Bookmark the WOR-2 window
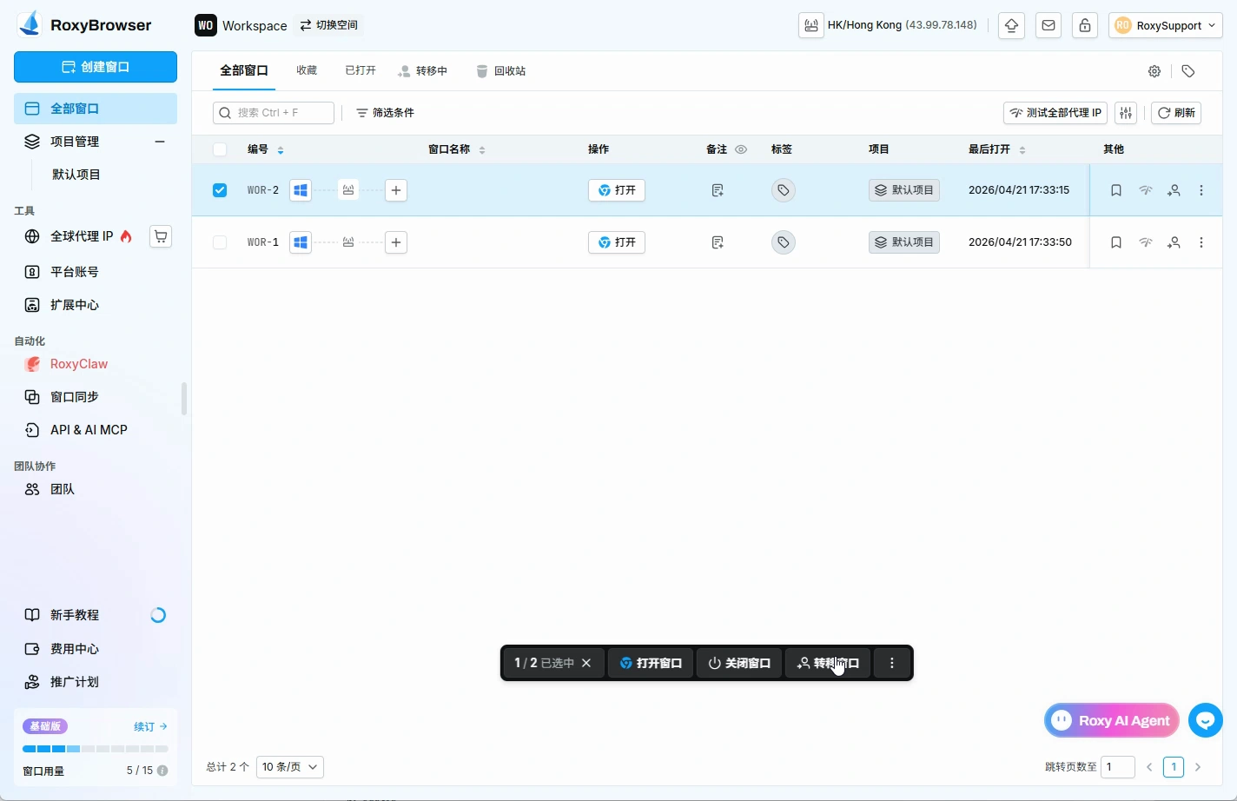 tap(1116, 190)
